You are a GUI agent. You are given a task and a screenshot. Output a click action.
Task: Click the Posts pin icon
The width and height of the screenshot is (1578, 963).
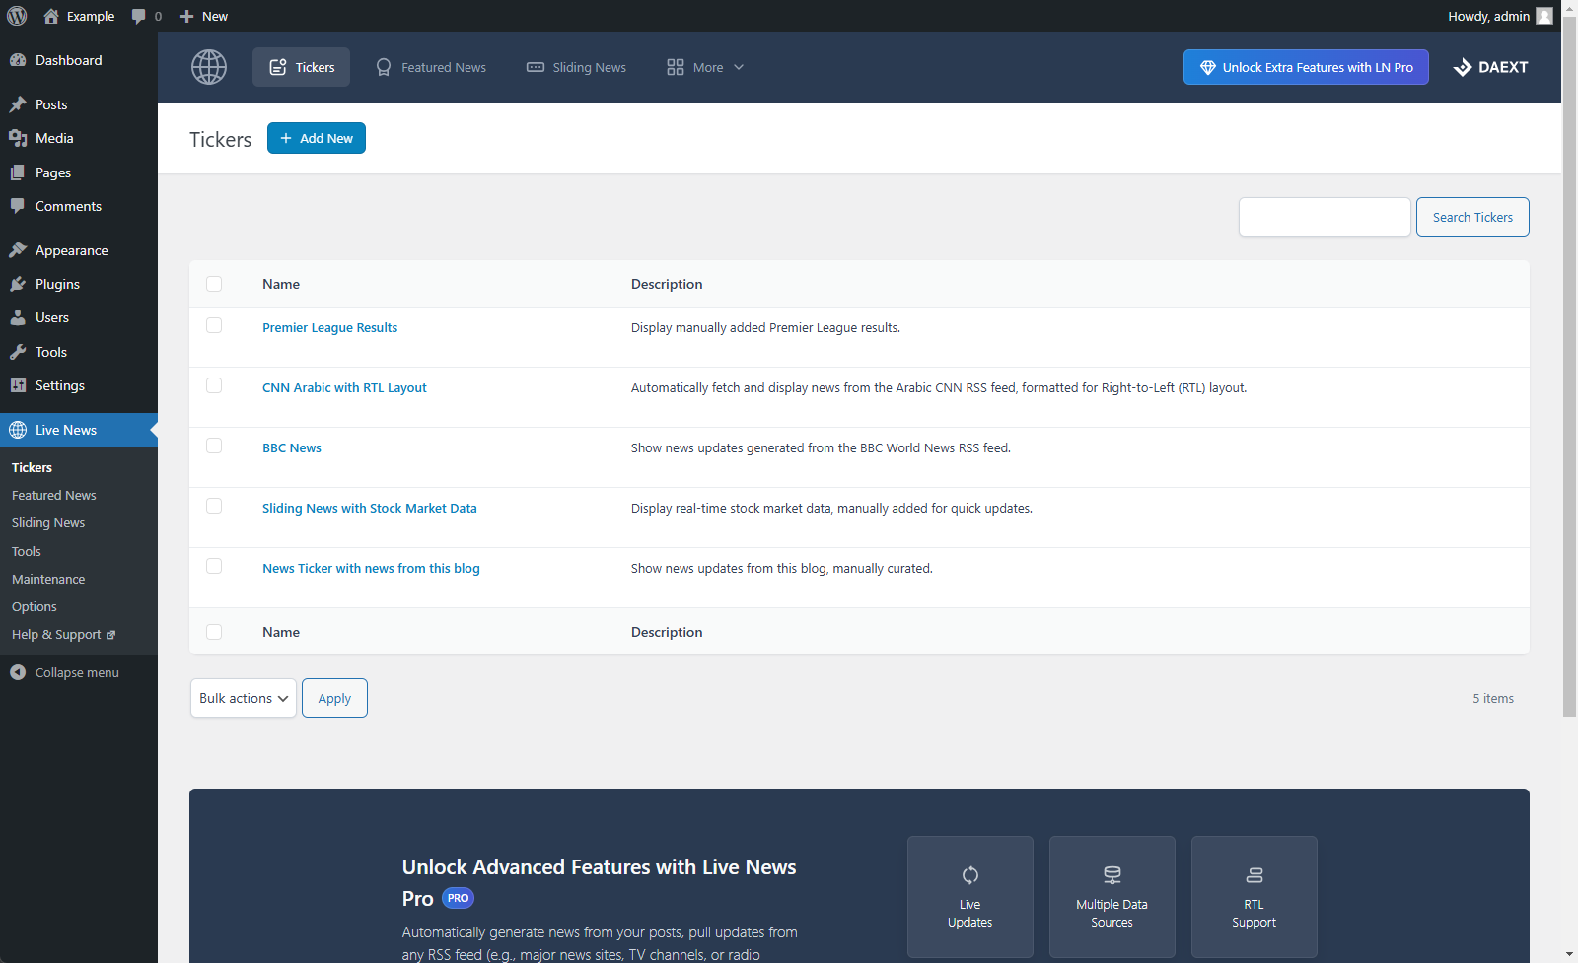[18, 104]
